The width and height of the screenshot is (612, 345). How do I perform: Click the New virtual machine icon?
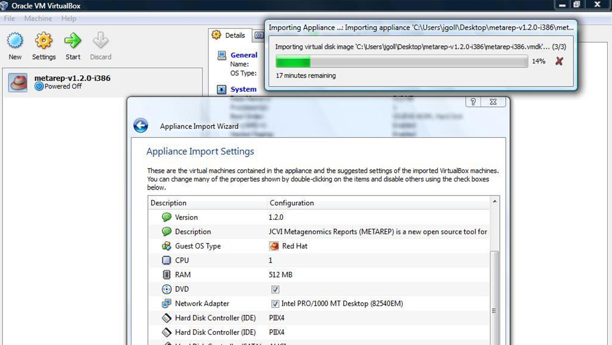click(x=15, y=41)
